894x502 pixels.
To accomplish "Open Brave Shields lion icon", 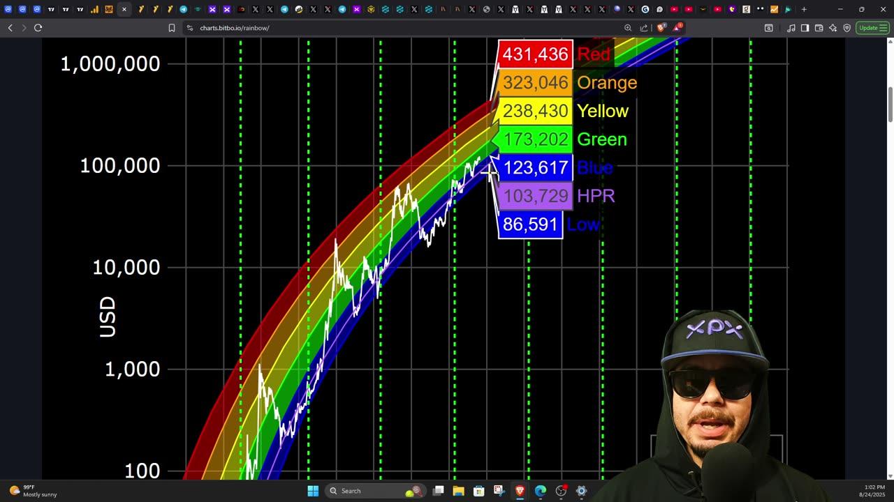I will (661, 28).
